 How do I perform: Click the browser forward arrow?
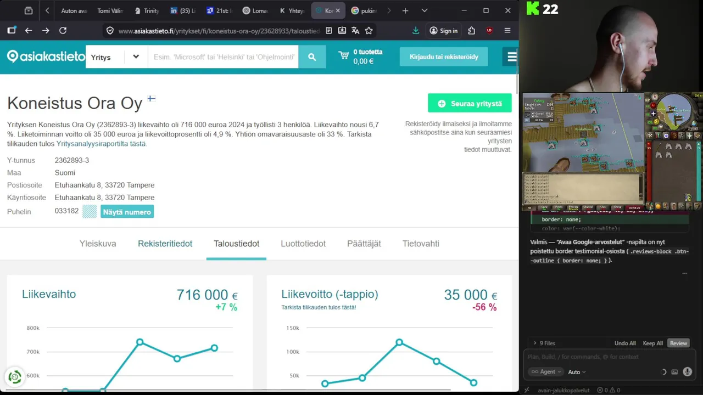pos(46,31)
